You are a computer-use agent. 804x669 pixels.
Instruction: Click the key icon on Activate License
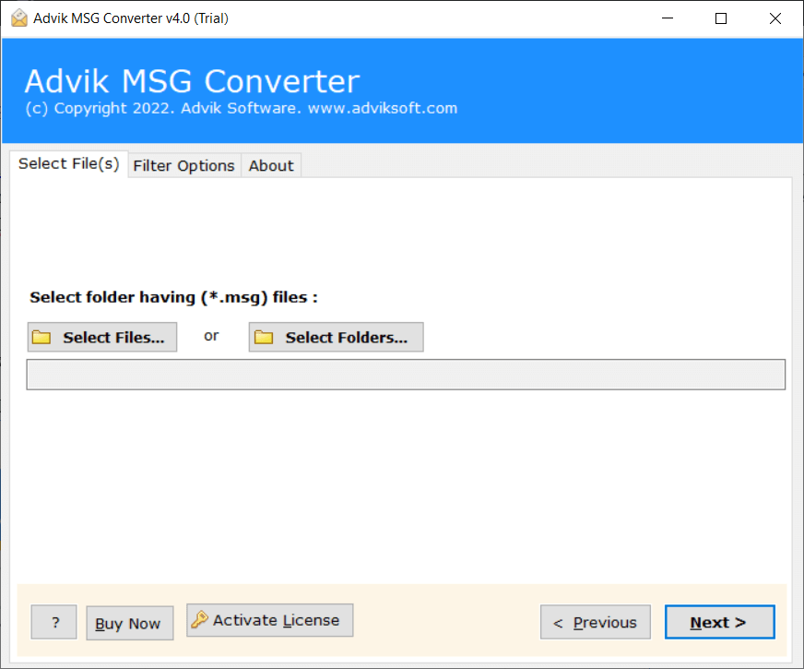(199, 620)
